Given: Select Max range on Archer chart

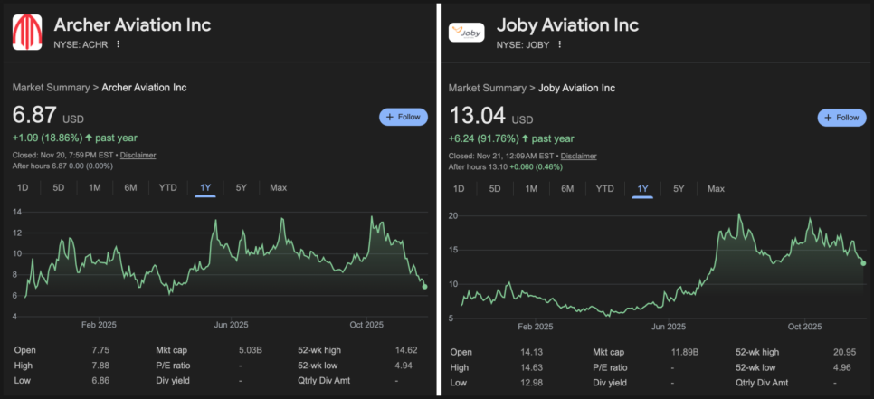Looking at the screenshot, I should (278, 187).
